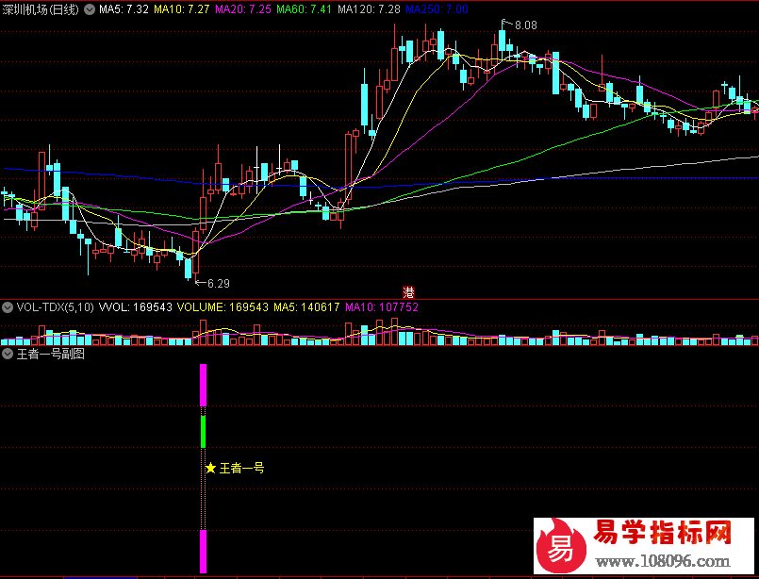Image resolution: width=759 pixels, height=579 pixels.
Task: Click the volume MA10: 107752 value
Action: click(x=382, y=307)
